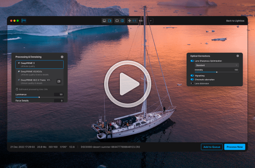
Task: Adjust the Luminance slider
Action: tap(40, 97)
